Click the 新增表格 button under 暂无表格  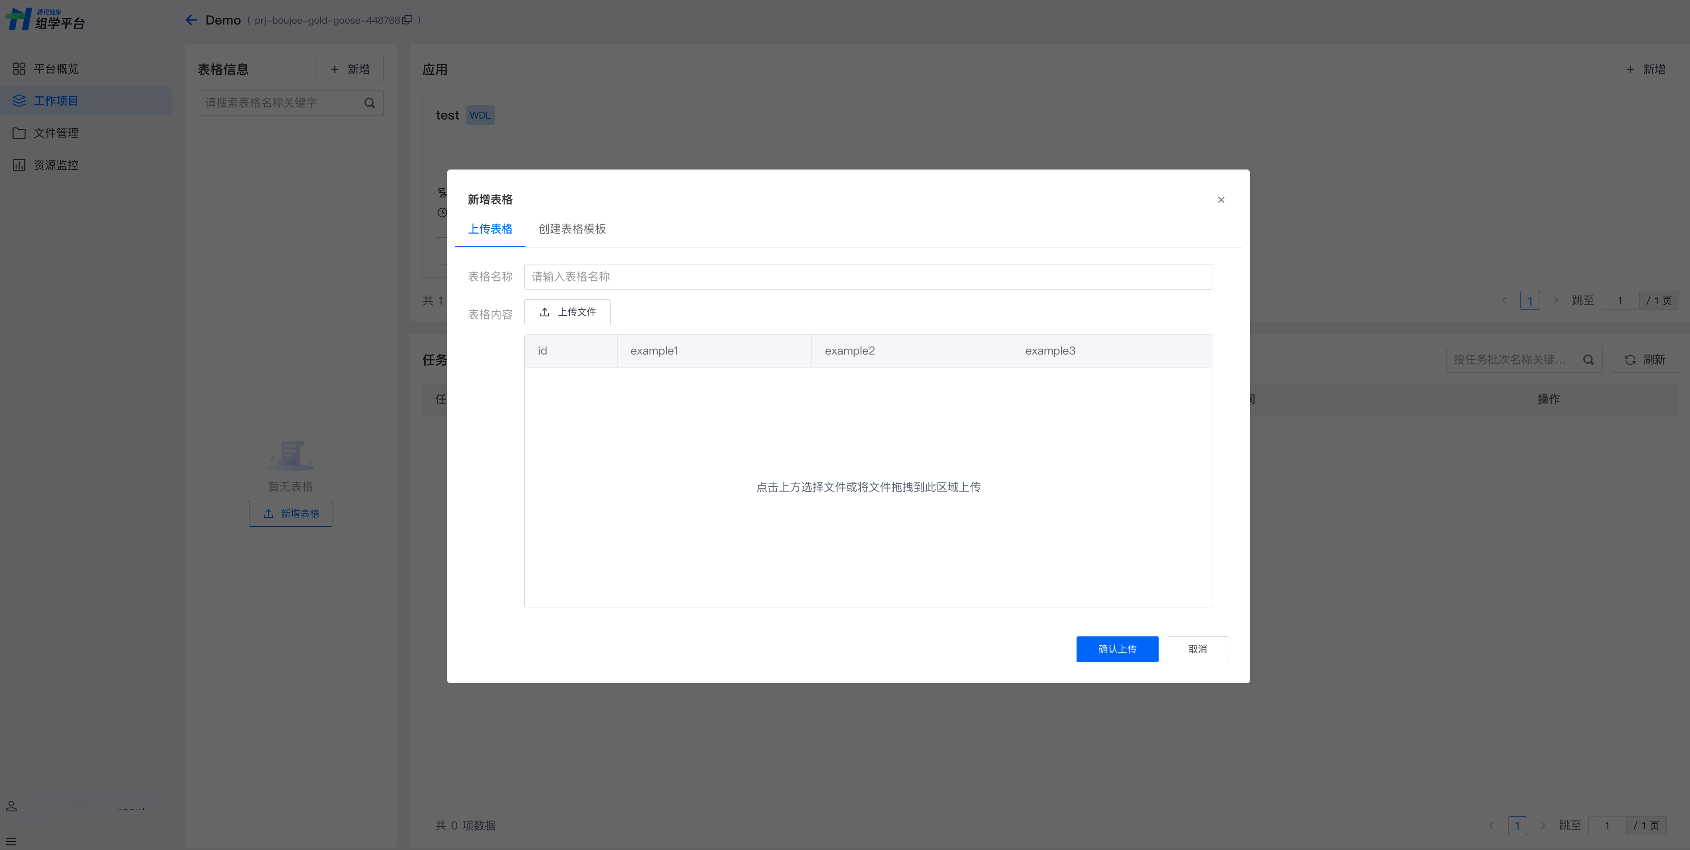(290, 514)
